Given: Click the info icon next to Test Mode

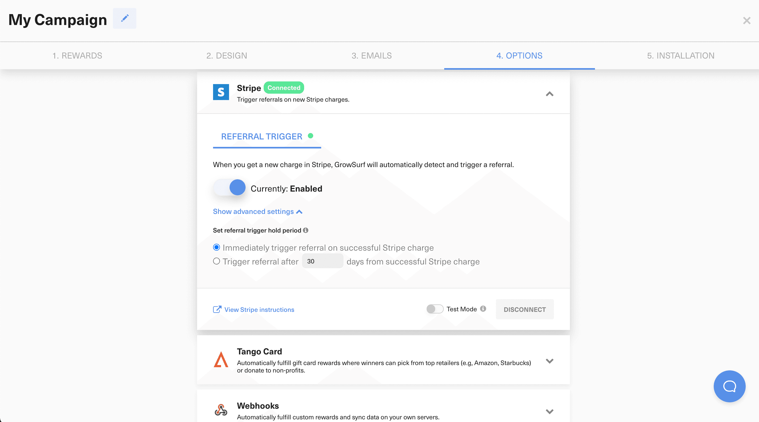Looking at the screenshot, I should pyautogui.click(x=483, y=309).
